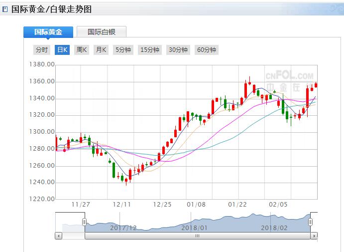The height and width of the screenshot is (252, 344).
Task: Click the icon beside the 国际黄金/白银走势图 title
Action: (x=5, y=9)
